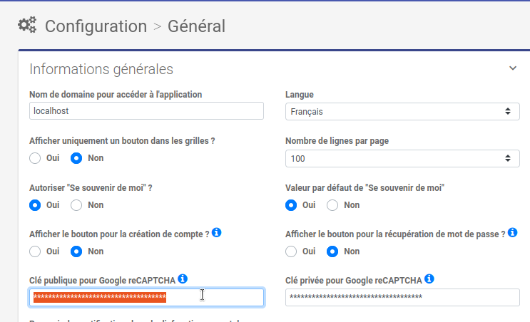The width and height of the screenshot is (530, 322).
Task: Click the domain name field with localhost
Action: tap(146, 110)
